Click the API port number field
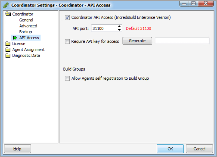 104,28
